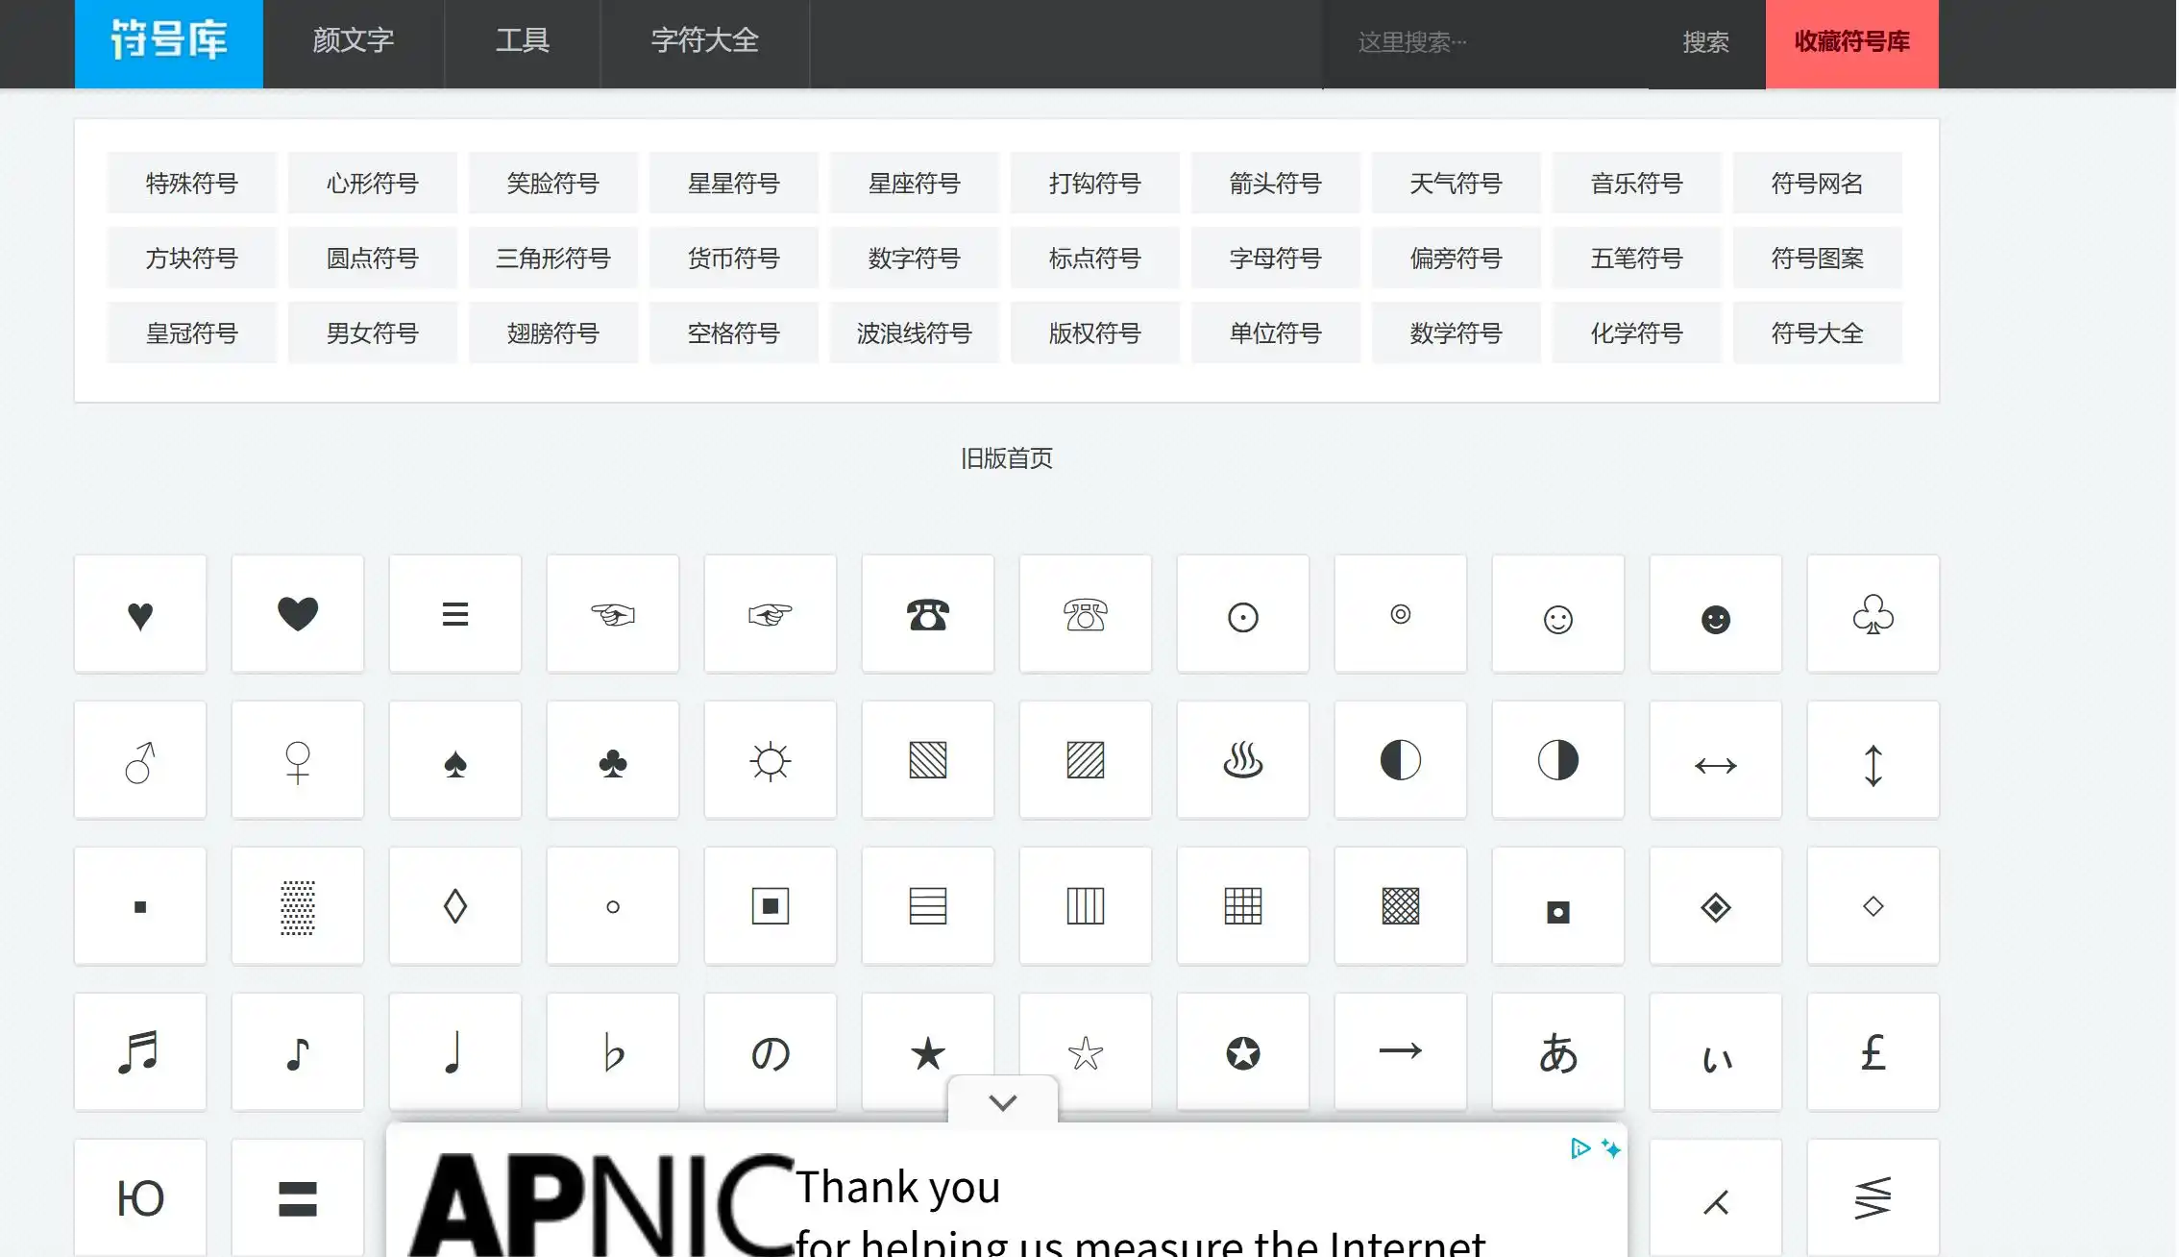Focus the 这里搜索 search field

(x=1486, y=42)
